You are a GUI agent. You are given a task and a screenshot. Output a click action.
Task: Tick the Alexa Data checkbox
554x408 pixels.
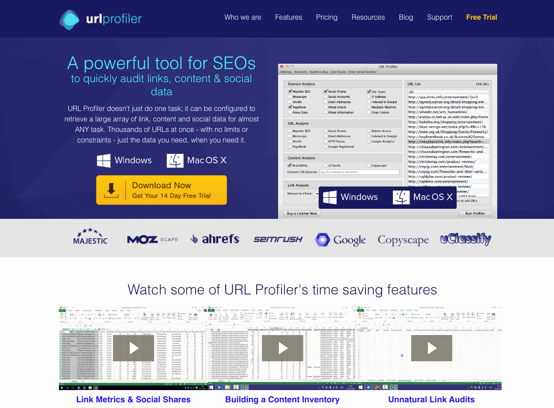click(290, 112)
